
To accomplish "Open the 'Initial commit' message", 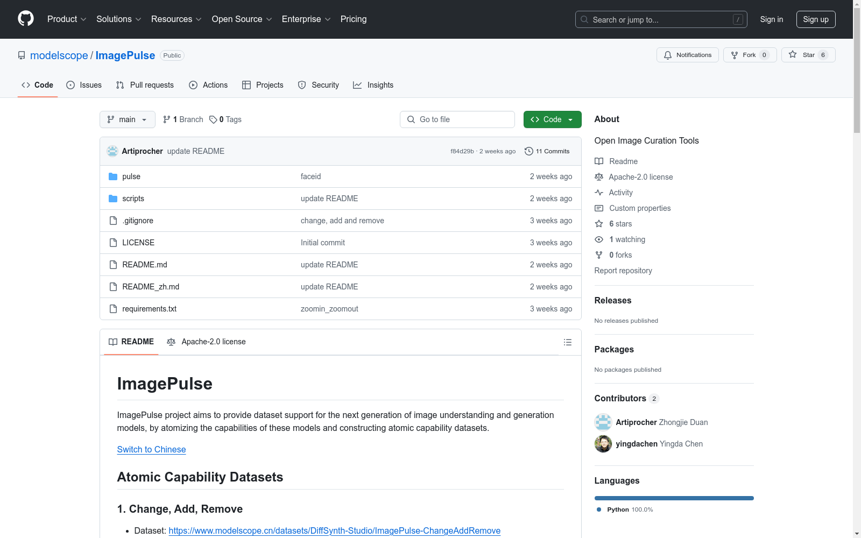I will point(323,243).
